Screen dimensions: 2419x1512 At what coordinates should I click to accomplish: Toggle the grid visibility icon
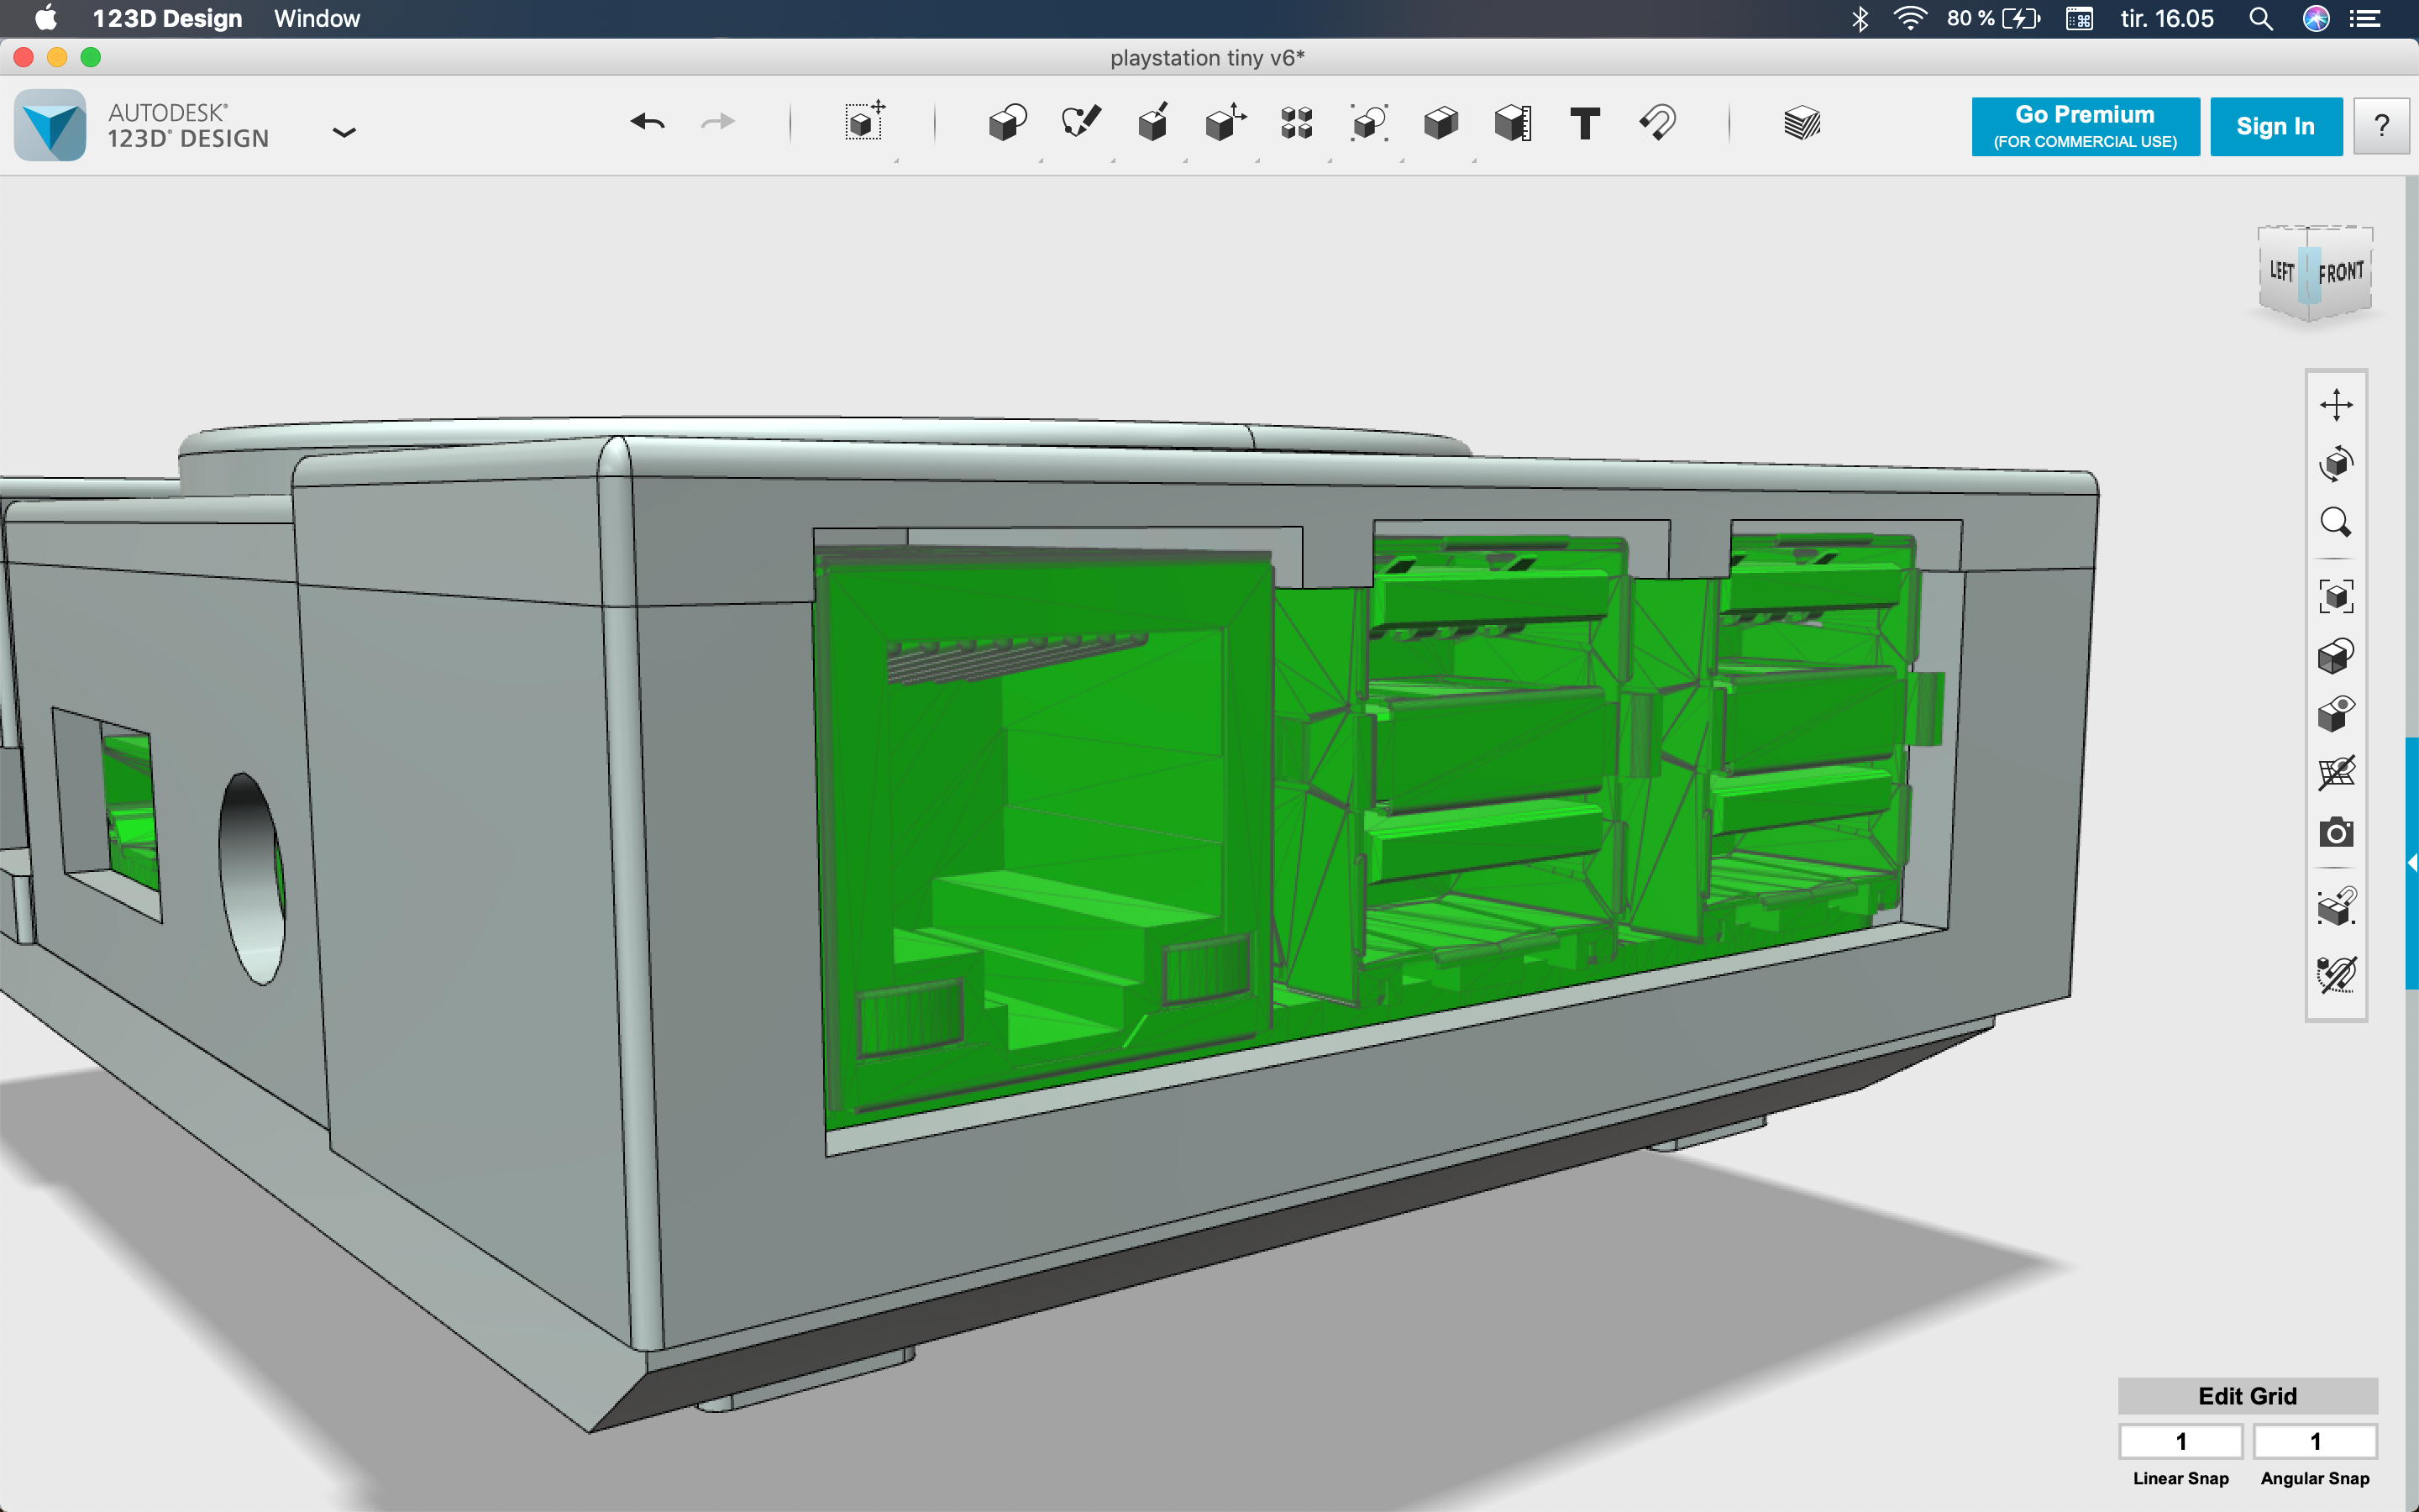tap(2336, 773)
